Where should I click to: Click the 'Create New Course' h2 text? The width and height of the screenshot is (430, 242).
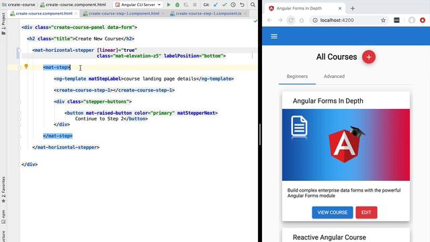(98, 39)
